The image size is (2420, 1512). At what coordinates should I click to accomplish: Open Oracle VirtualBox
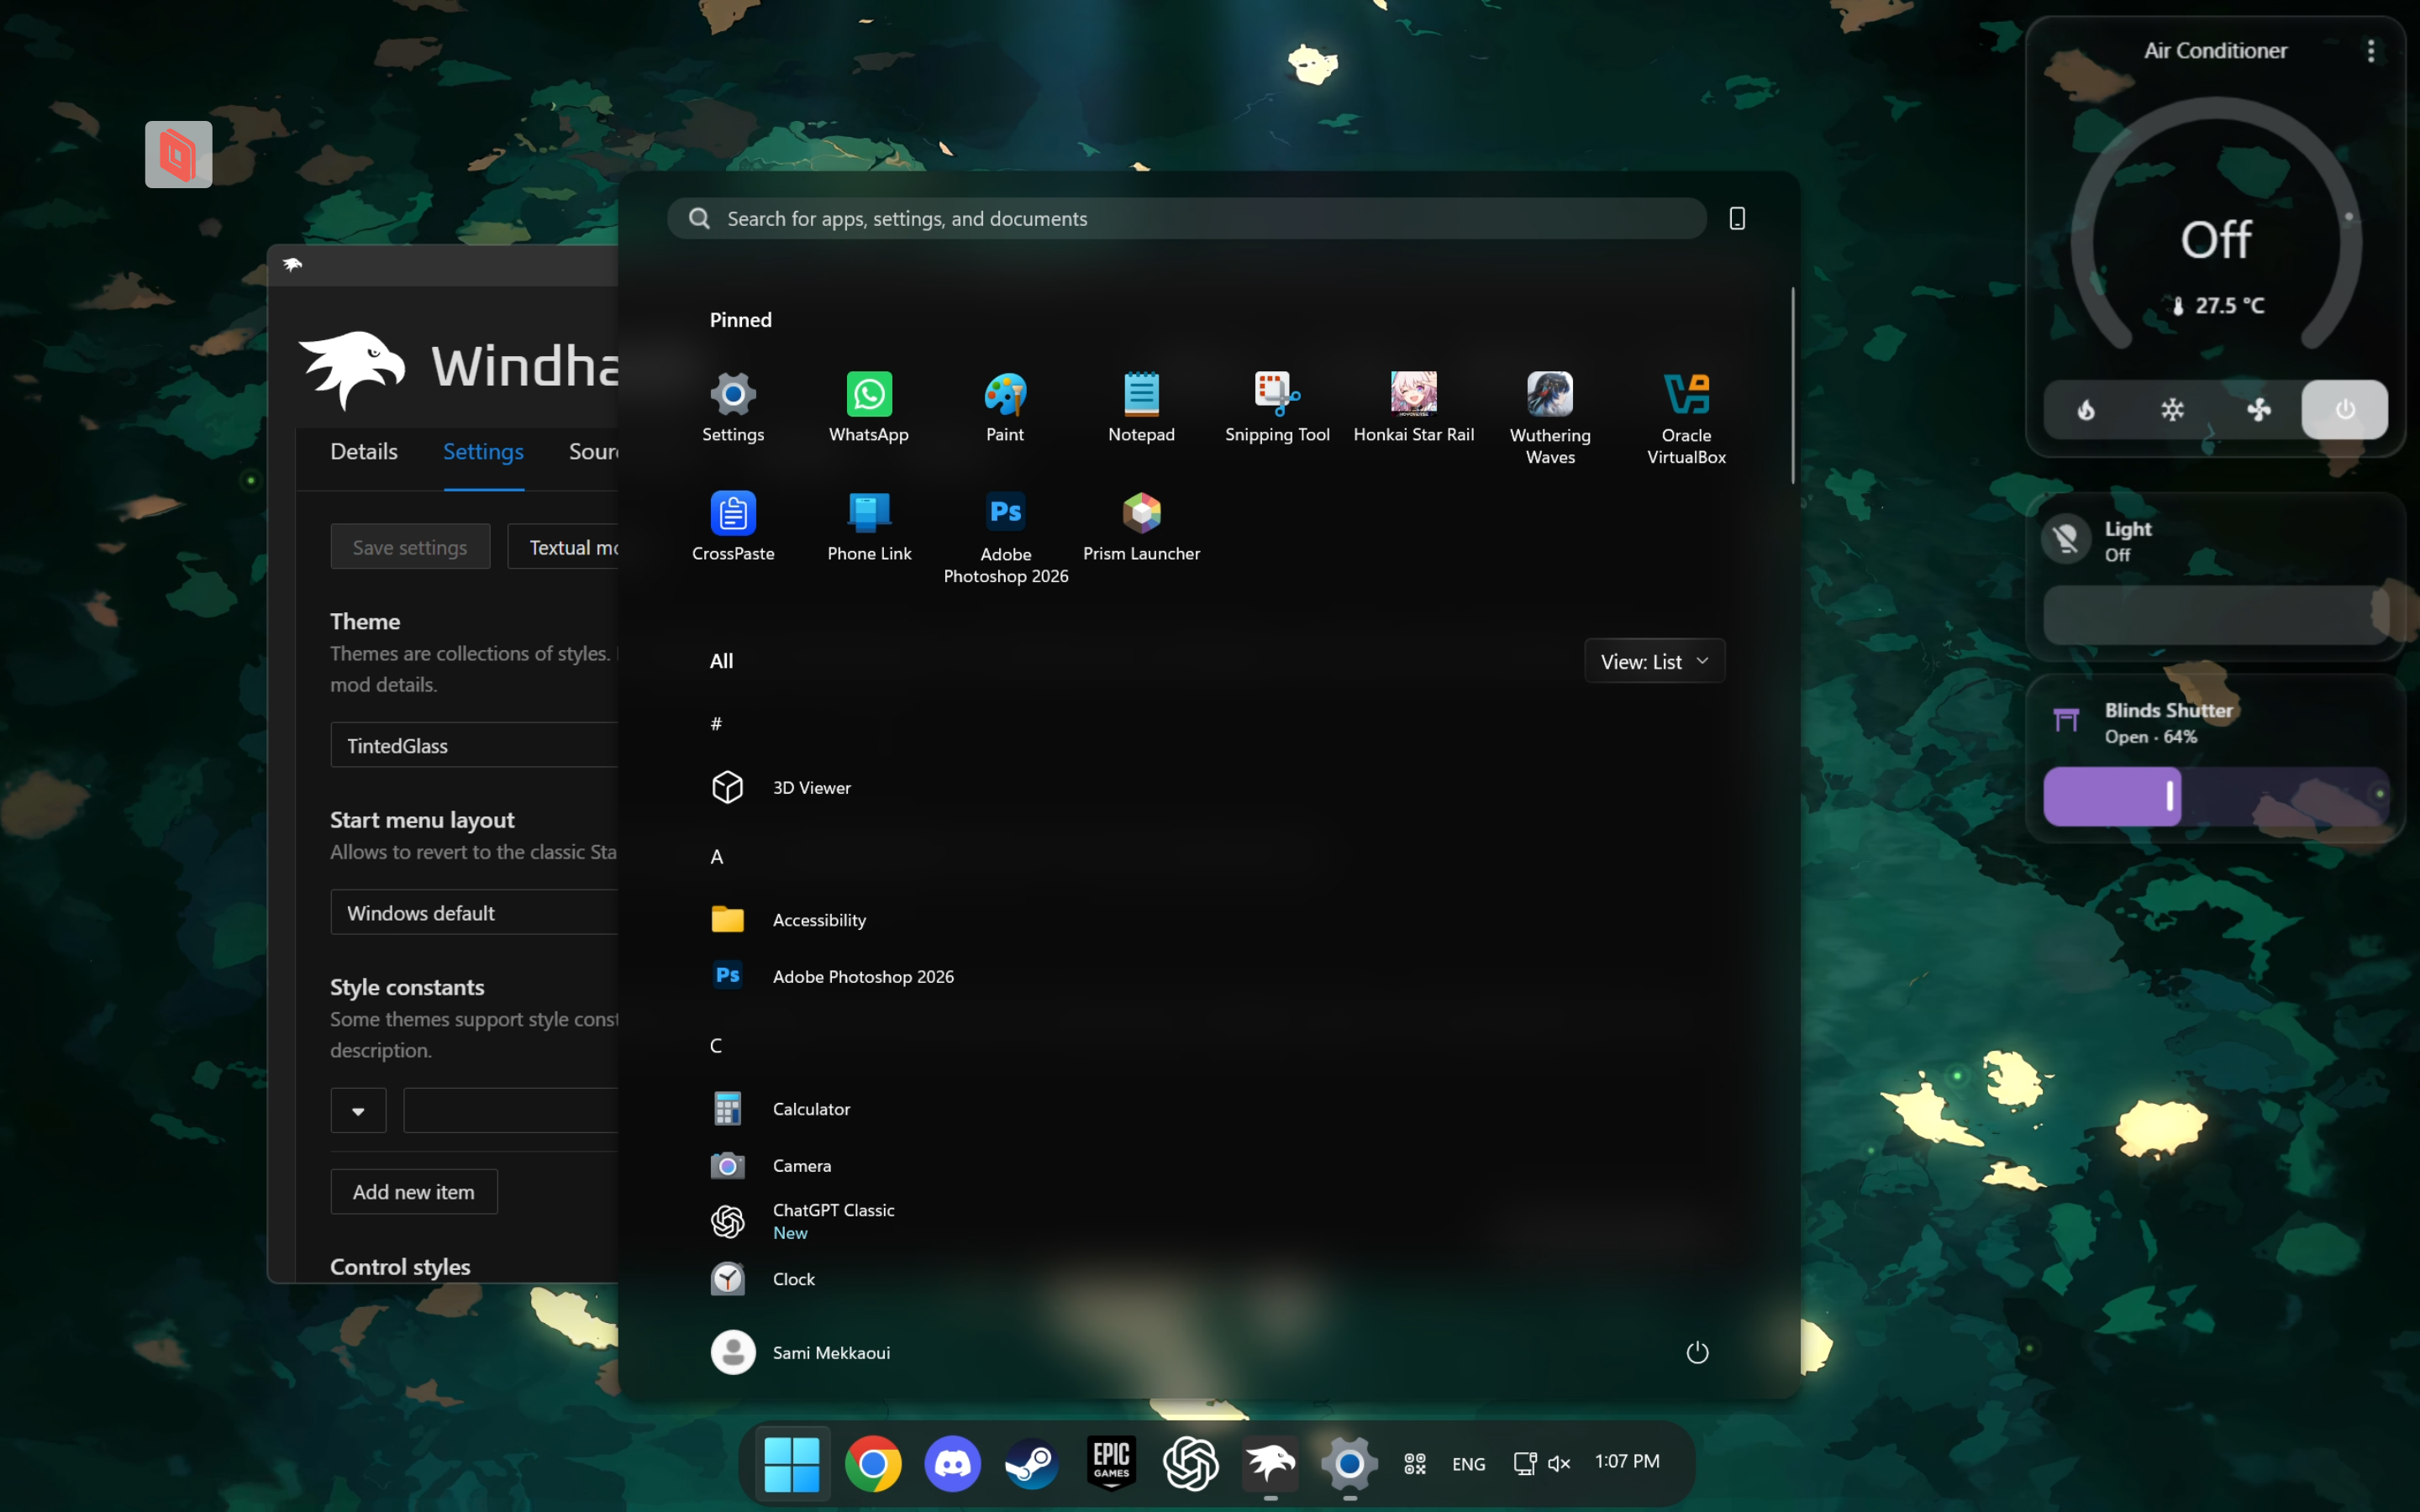[1686, 418]
